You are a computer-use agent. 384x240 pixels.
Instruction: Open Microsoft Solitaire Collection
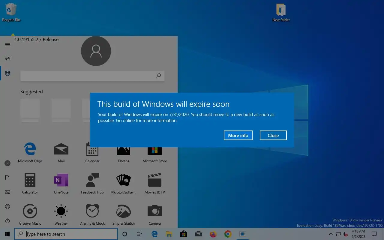124,184
